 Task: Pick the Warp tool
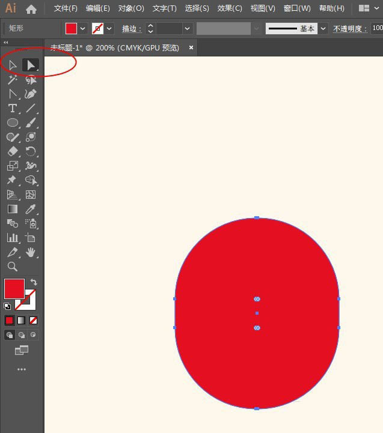point(31,166)
